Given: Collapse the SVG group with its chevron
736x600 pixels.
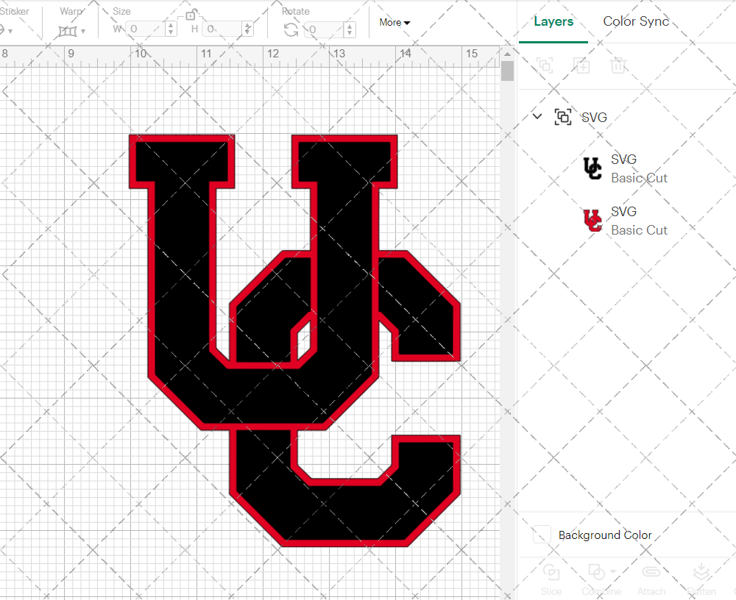Looking at the screenshot, I should coord(537,117).
